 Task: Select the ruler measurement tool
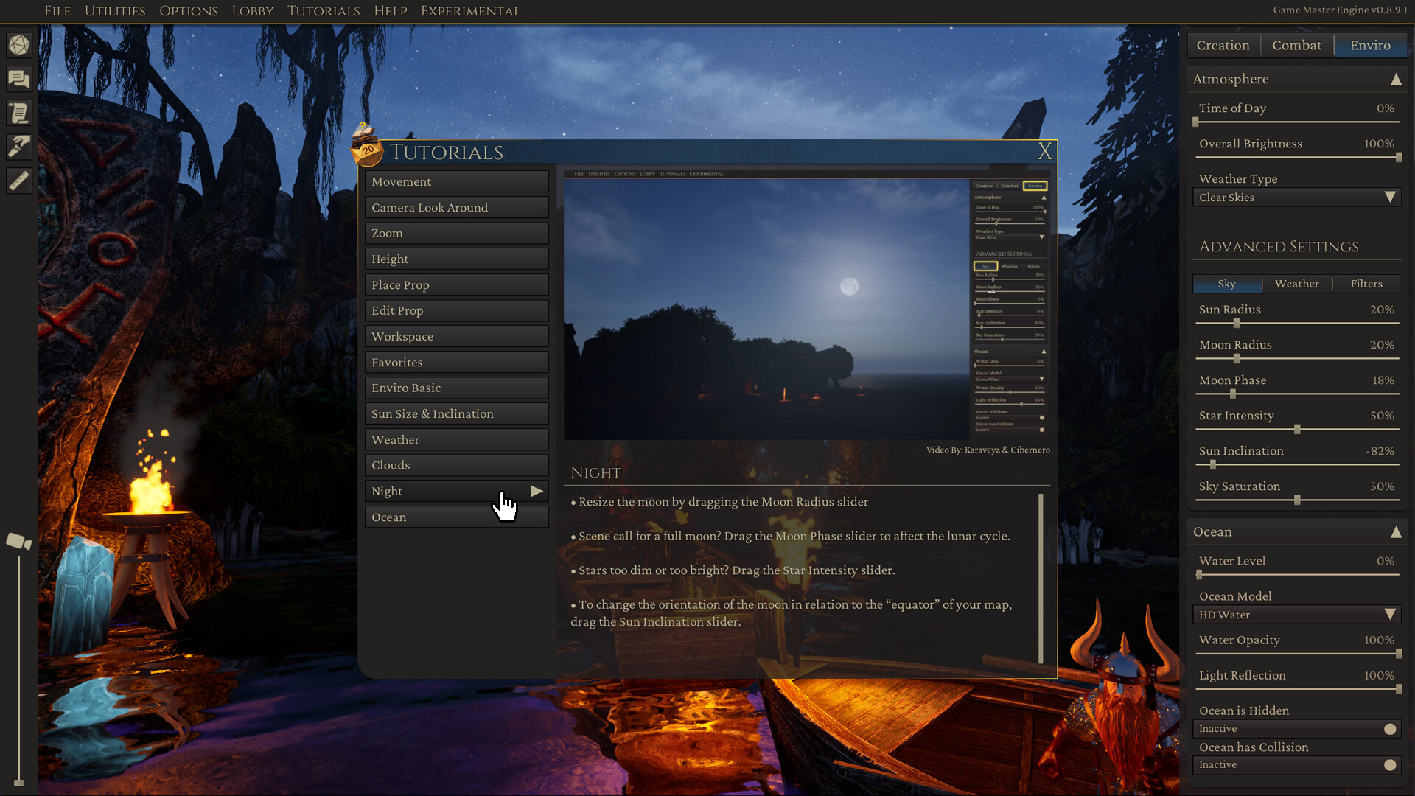click(x=18, y=180)
